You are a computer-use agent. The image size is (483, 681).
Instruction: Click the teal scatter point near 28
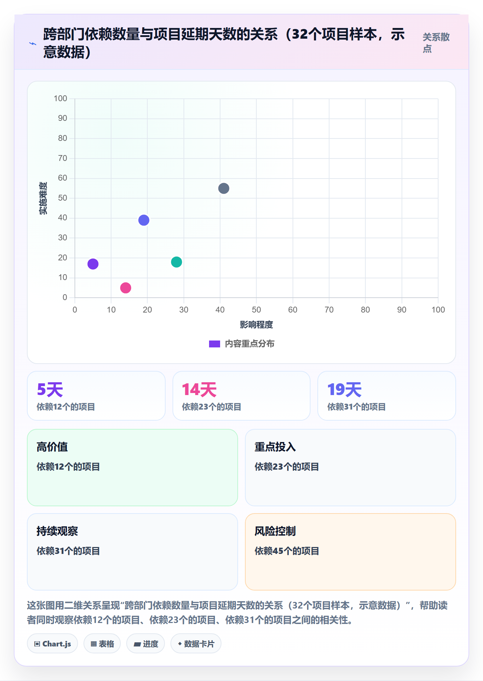pyautogui.click(x=176, y=262)
